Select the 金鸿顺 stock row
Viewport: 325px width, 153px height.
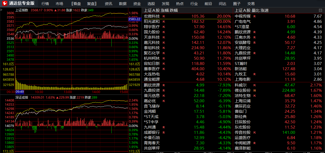(x=188, y=111)
